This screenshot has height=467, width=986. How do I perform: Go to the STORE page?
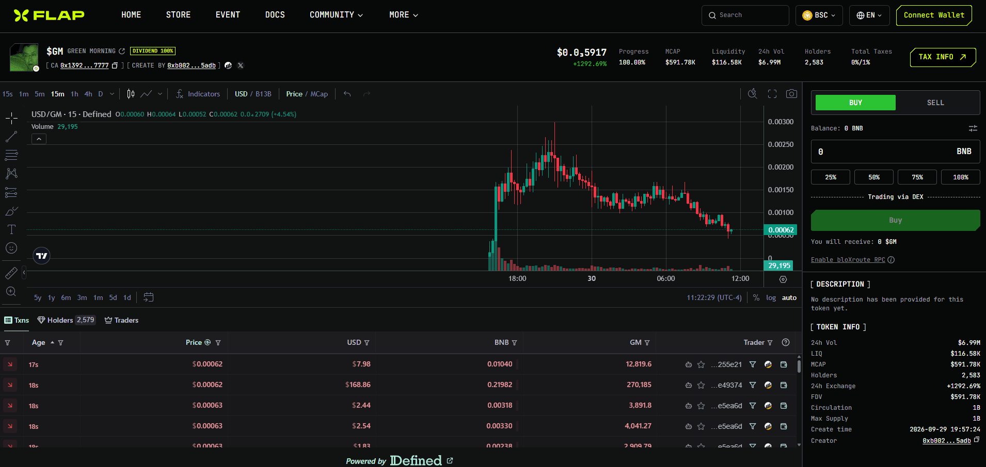coord(178,15)
